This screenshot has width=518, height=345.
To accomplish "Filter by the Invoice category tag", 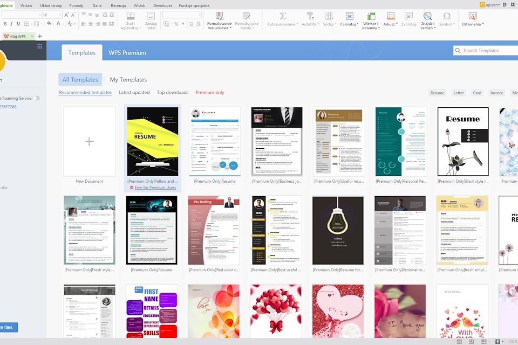I will pos(496,93).
